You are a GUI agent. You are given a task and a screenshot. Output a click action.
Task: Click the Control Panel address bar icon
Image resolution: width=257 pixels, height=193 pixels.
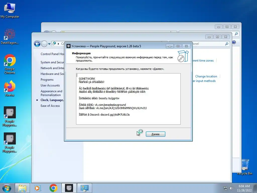point(54,44)
